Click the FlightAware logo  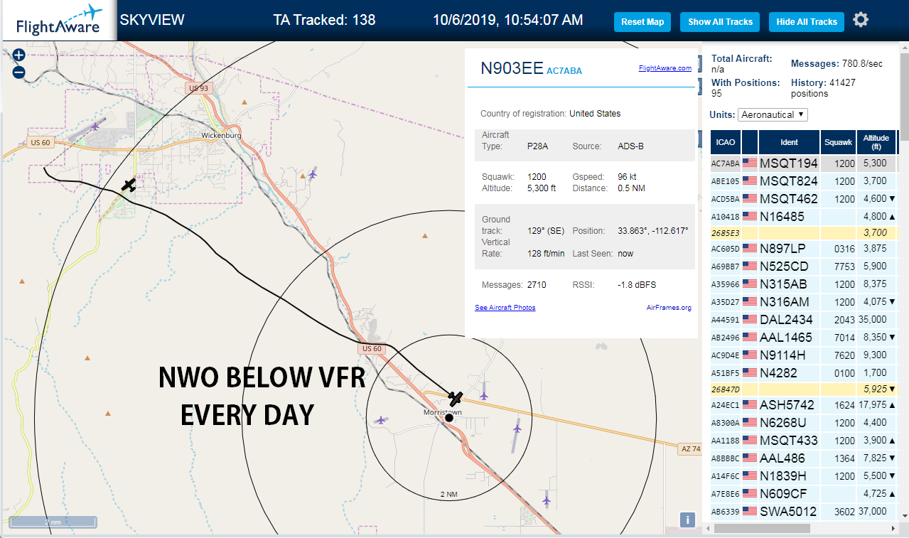point(58,21)
